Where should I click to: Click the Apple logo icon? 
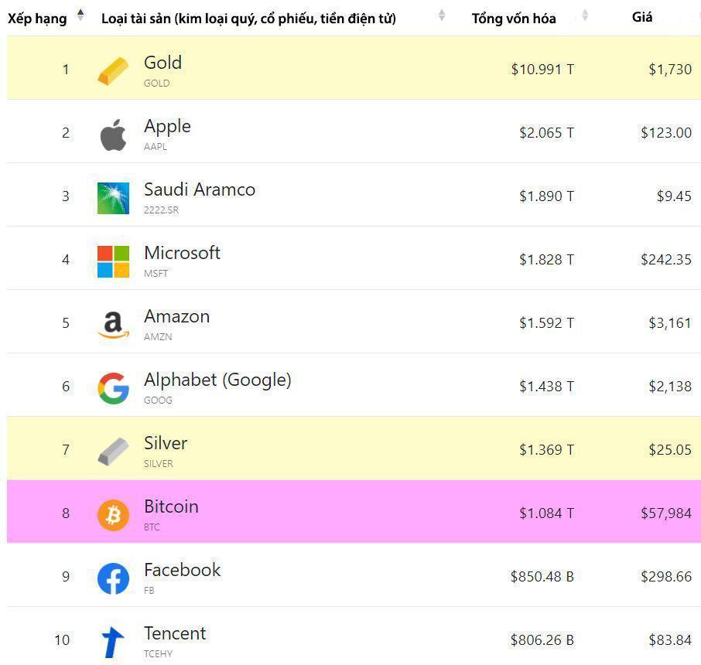pyautogui.click(x=113, y=135)
